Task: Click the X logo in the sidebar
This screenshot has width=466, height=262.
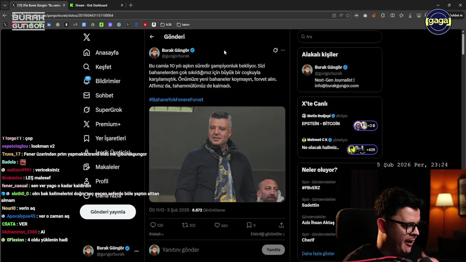Action: (x=87, y=37)
